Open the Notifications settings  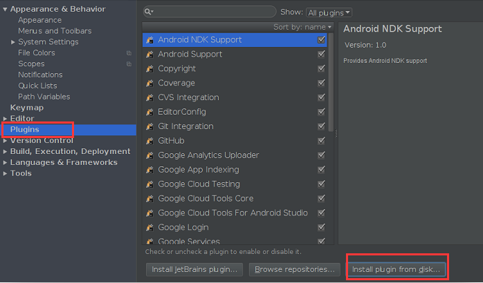[40, 75]
